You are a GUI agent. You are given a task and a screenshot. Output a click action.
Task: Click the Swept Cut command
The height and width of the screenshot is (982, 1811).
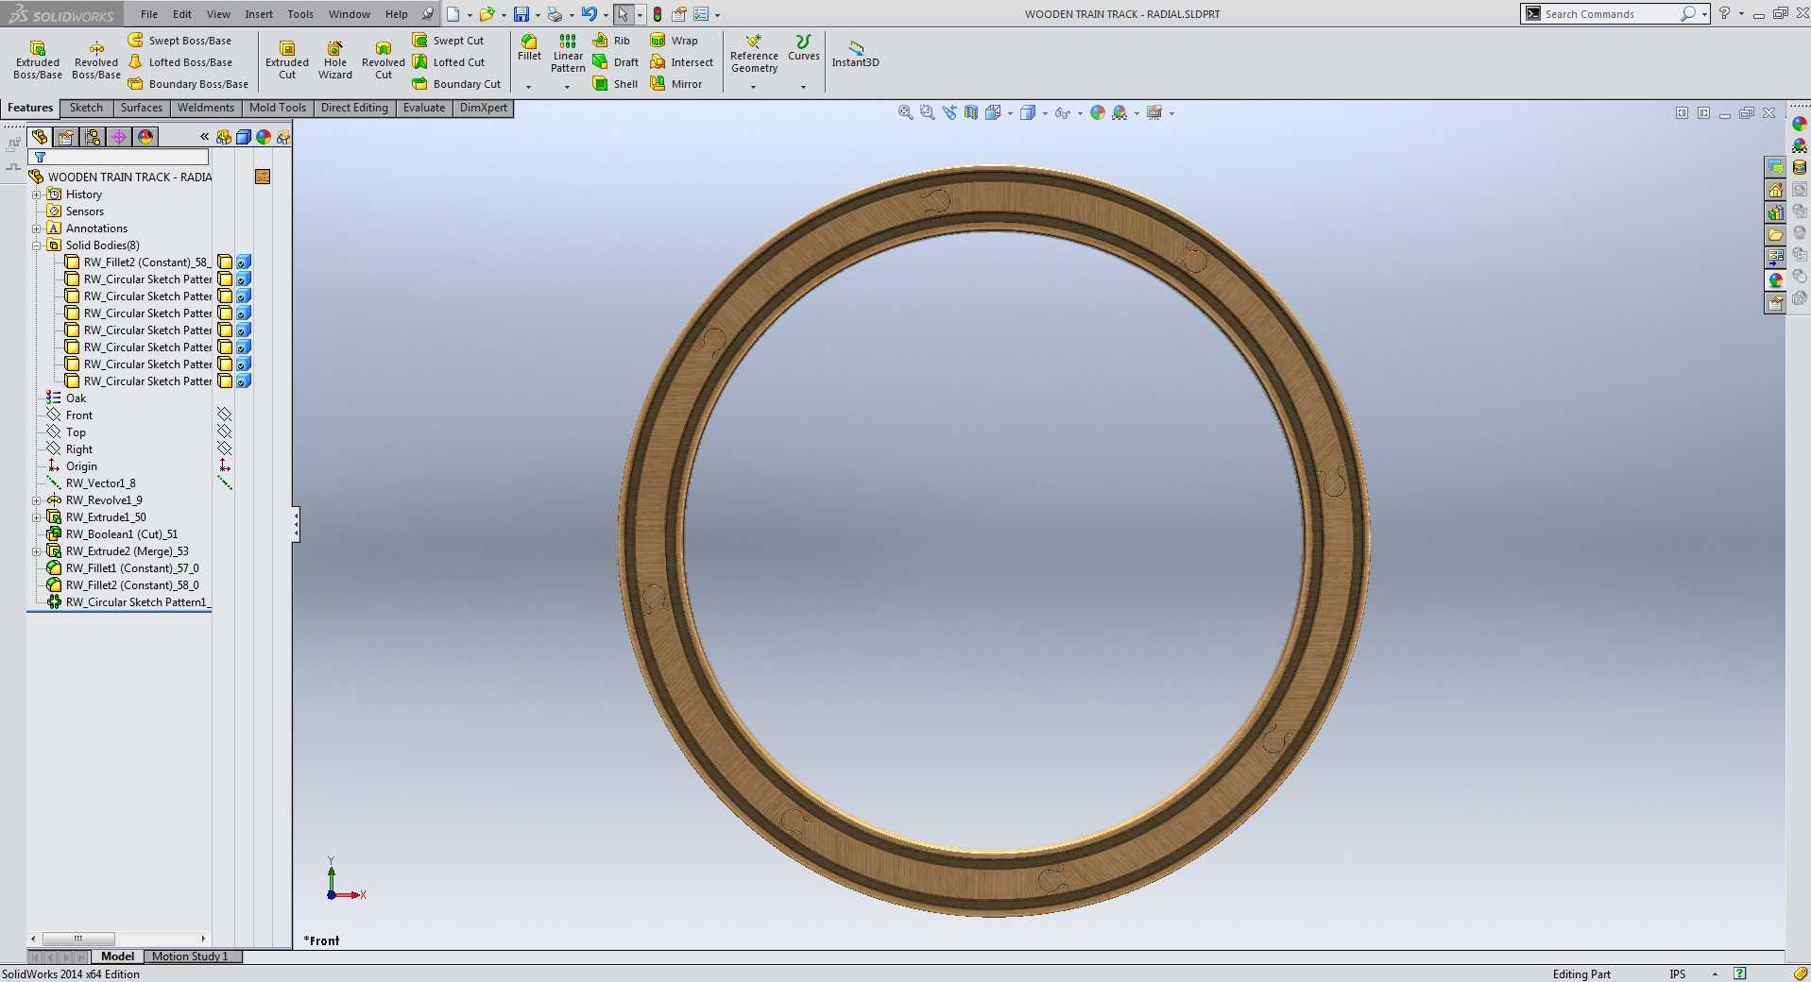point(448,41)
